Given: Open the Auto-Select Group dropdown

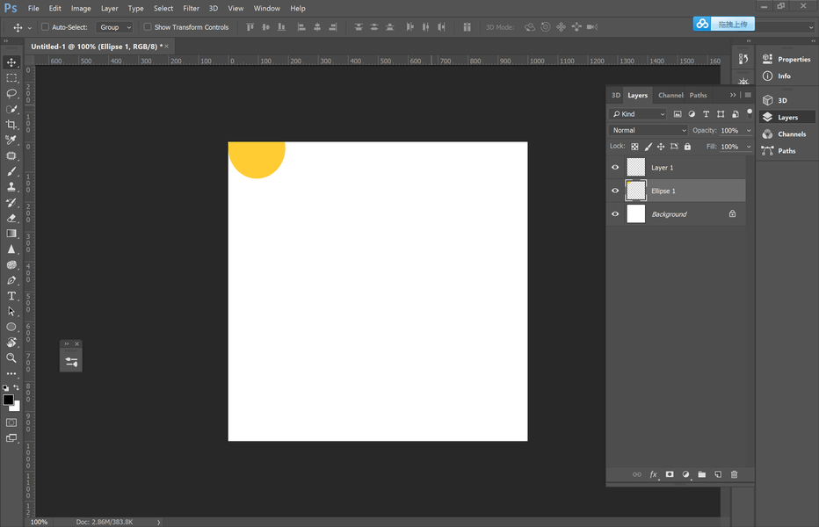Looking at the screenshot, I should (x=114, y=27).
